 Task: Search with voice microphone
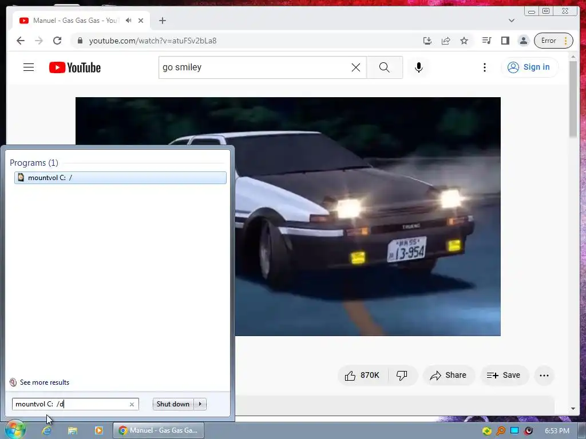coord(419,67)
